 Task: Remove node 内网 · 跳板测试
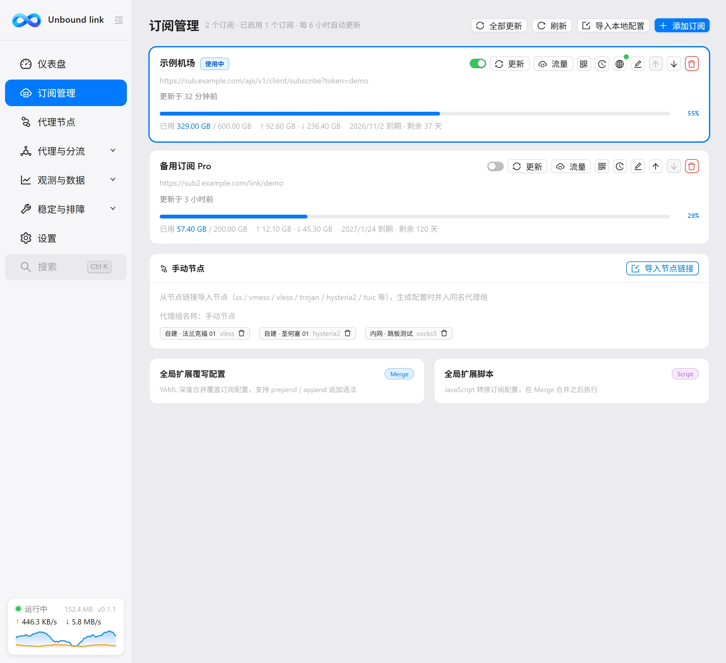click(x=444, y=333)
